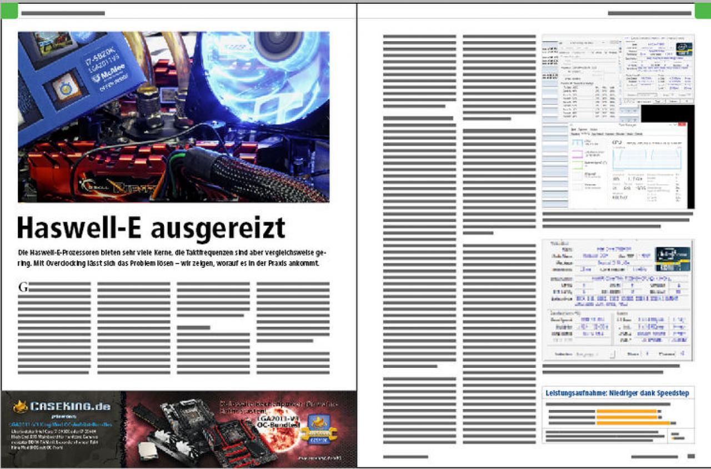Screen dimensions: 711x469
Task: Select the intro paragraph starting 'Die Haswell-E-Prozessoren bieten'
Action: tap(172, 257)
